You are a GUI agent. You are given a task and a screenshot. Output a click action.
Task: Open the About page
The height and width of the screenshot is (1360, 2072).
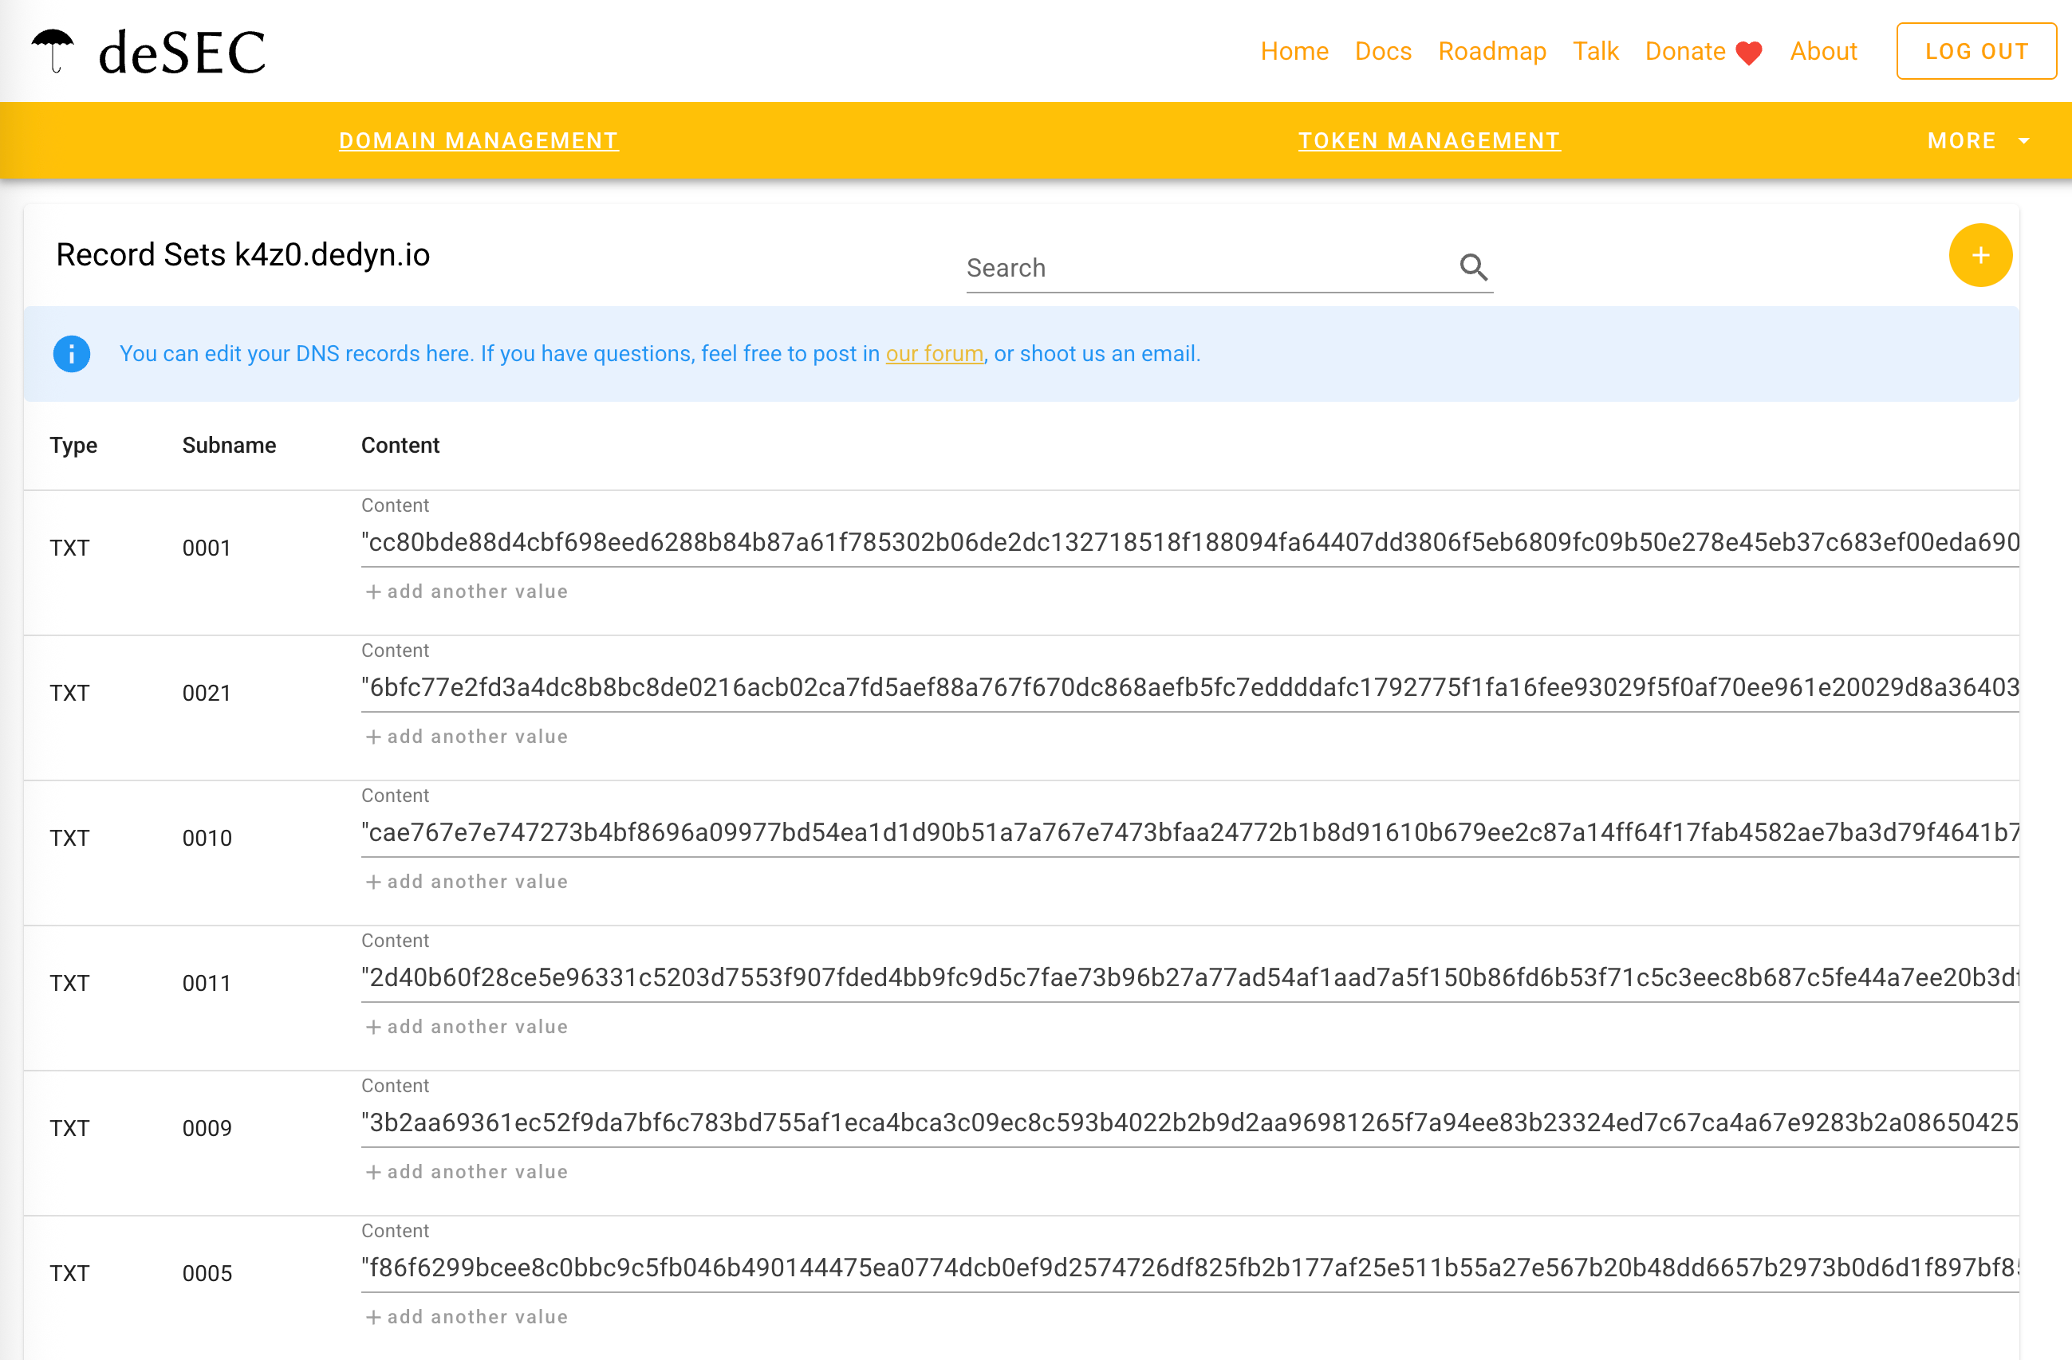(1823, 51)
